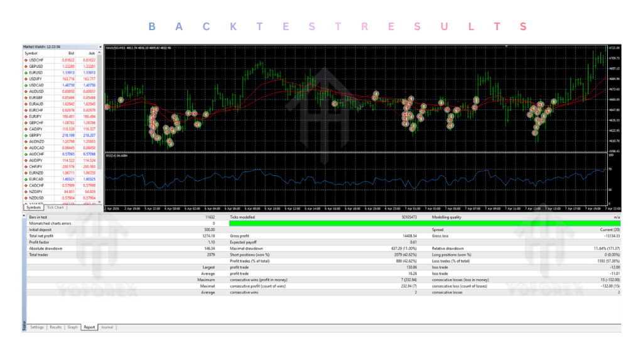Screen dimensions: 643x362
Task: Open the Tester Results tab
Action: point(55,327)
